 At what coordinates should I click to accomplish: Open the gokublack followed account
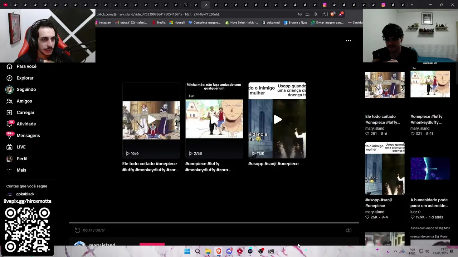pyautogui.click(x=20, y=194)
